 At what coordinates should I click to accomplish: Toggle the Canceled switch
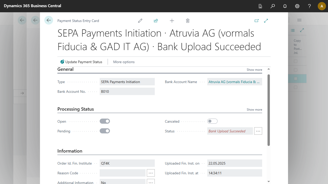(212, 121)
